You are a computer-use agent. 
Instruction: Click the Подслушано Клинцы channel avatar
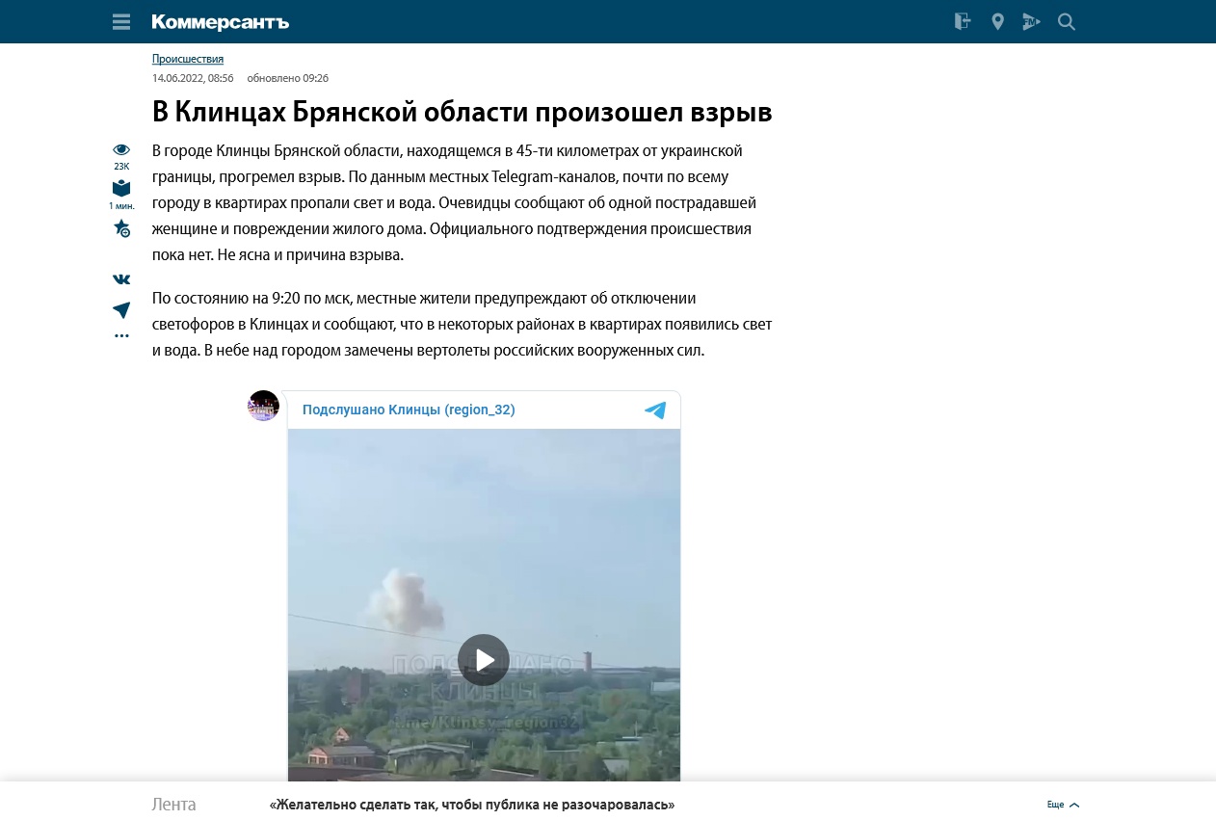tap(264, 406)
